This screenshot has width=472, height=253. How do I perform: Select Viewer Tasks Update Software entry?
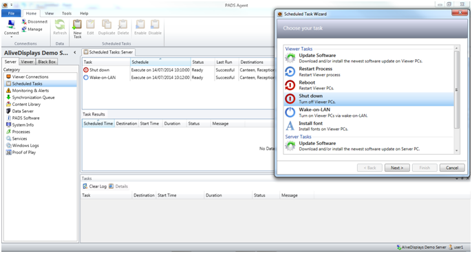[369, 58]
